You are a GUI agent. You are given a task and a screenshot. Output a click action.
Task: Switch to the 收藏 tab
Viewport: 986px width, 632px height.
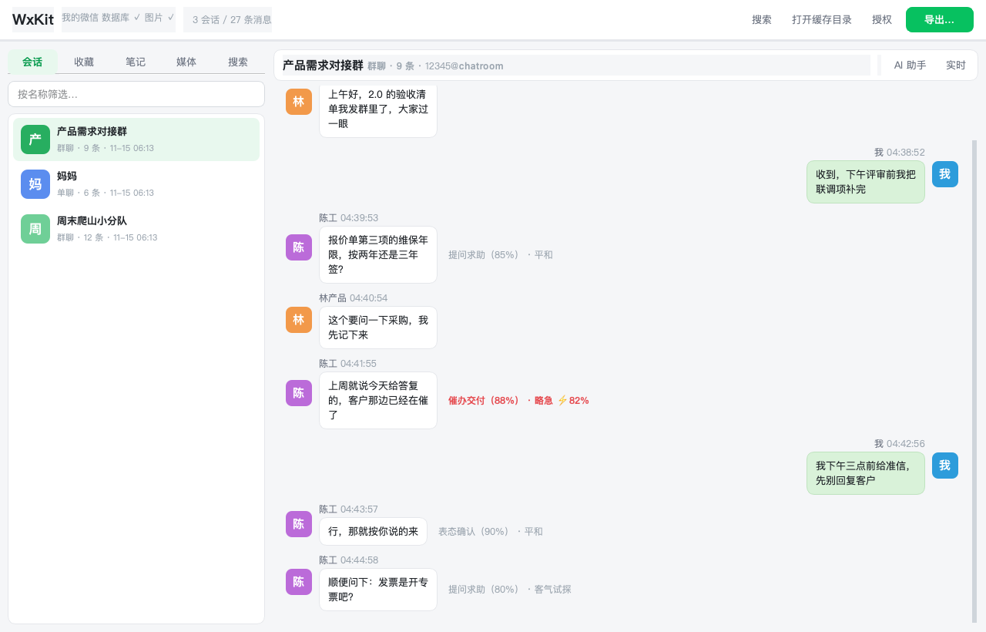pyautogui.click(x=84, y=62)
